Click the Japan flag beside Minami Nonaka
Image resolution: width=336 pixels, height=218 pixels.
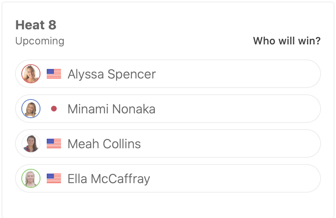click(x=54, y=109)
